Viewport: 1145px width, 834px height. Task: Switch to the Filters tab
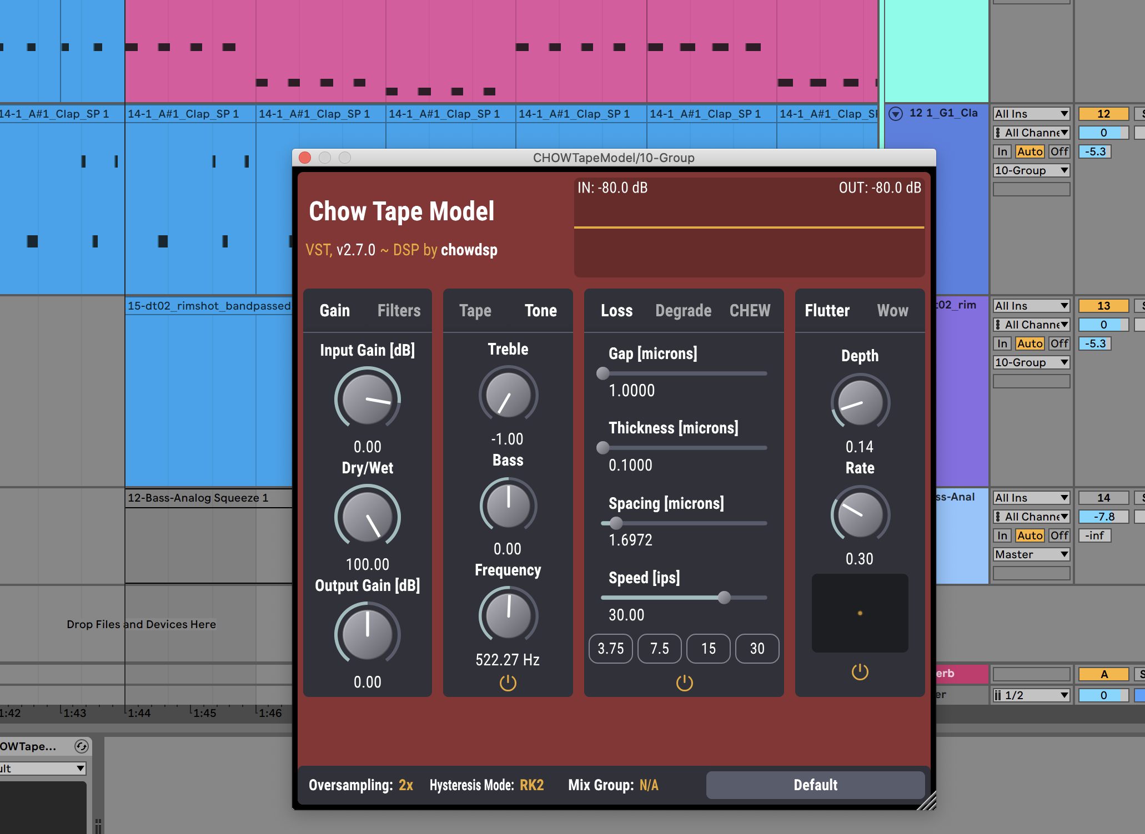tap(399, 310)
